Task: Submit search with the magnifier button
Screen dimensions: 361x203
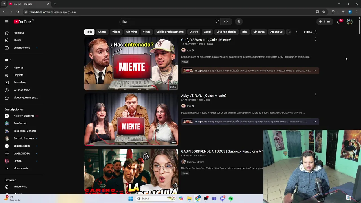Action: point(226,21)
